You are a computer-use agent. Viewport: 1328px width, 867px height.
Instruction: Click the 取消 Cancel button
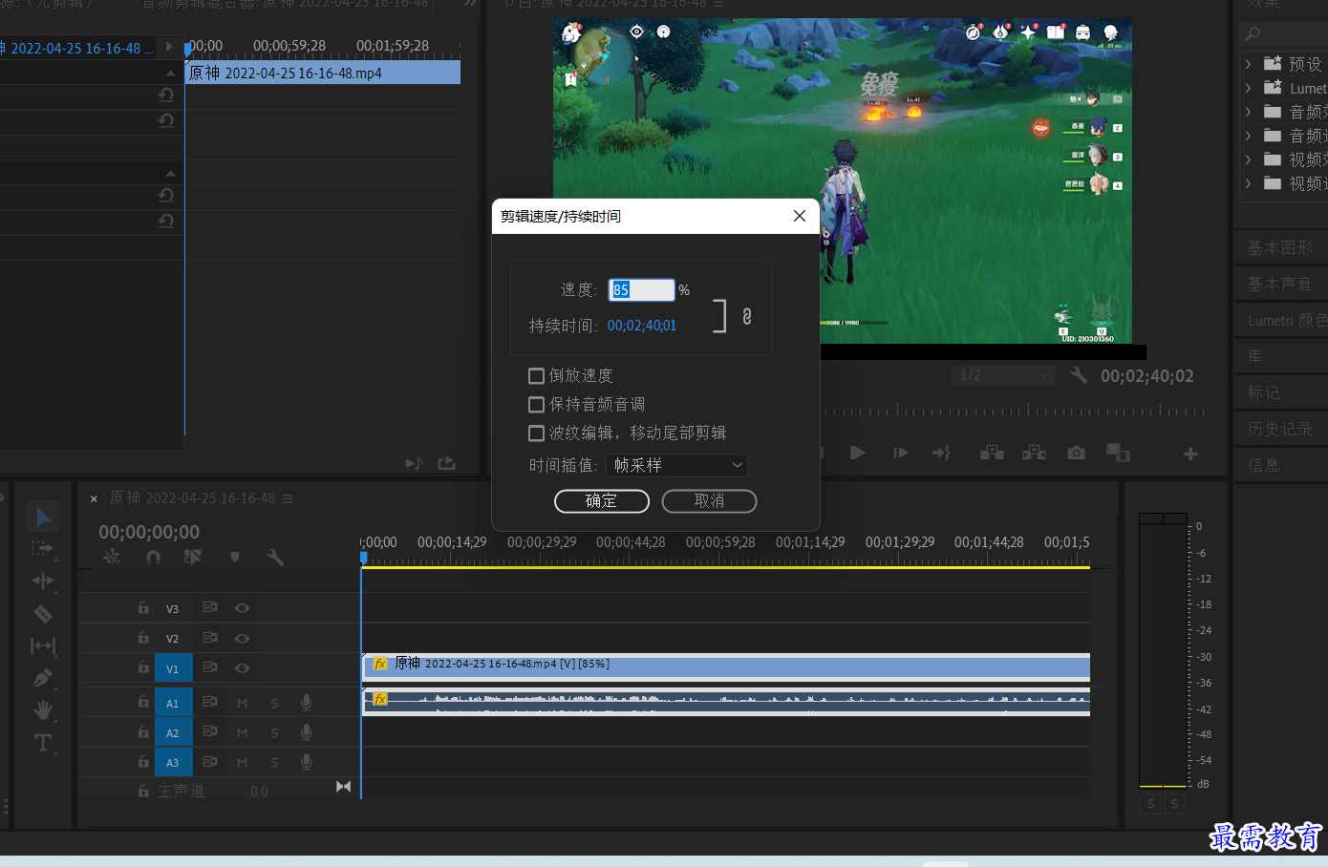710,501
